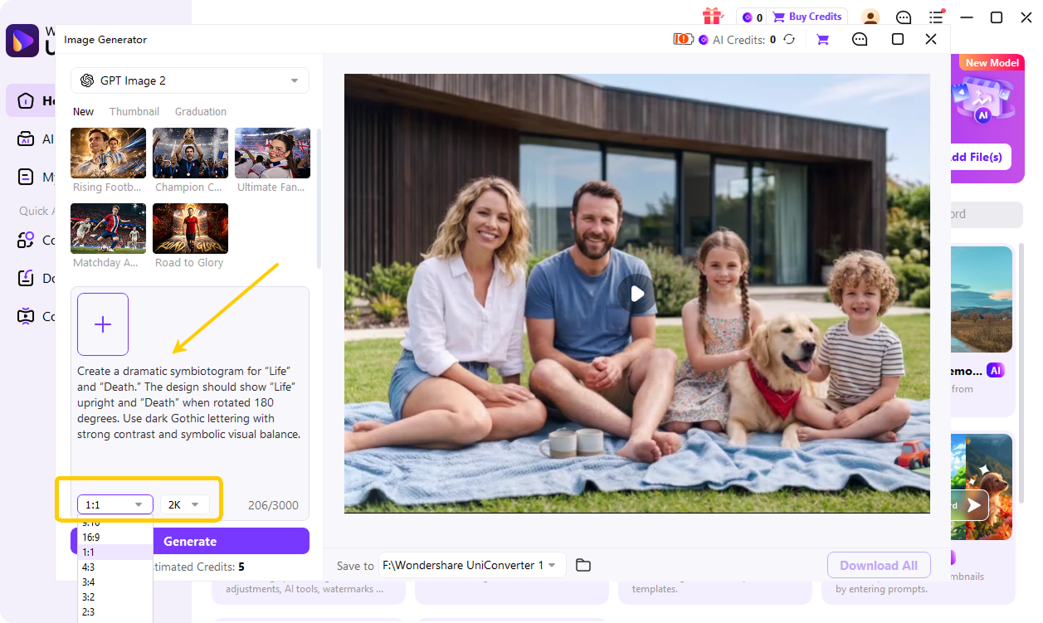Open the output folder icon
1043x623 pixels.
coord(583,565)
